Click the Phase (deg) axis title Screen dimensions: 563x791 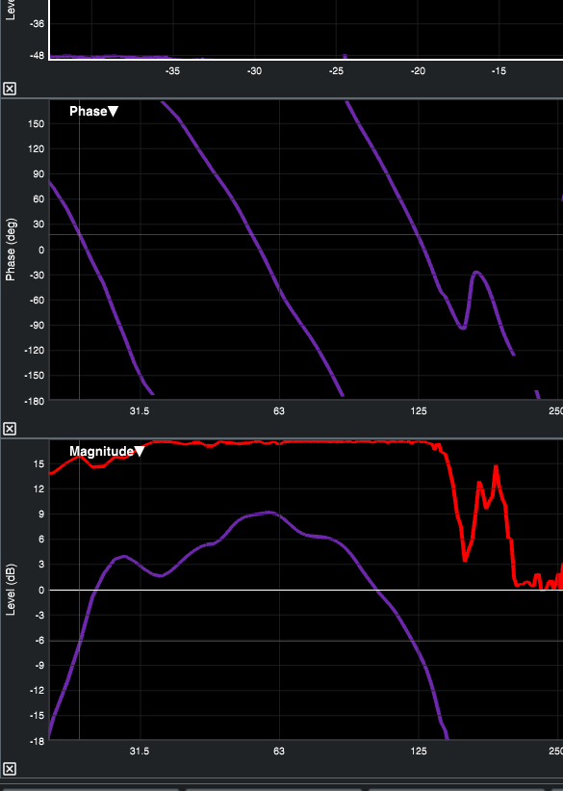tap(11, 250)
